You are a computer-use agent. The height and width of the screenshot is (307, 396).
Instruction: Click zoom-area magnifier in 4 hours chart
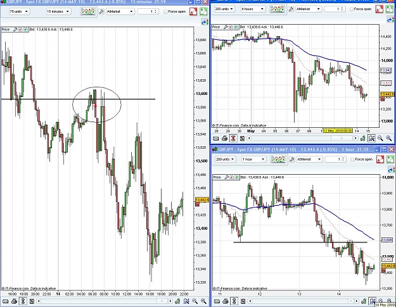(371, 138)
